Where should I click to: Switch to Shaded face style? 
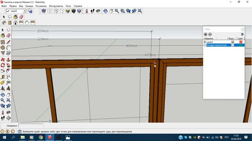click(x=68, y=11)
